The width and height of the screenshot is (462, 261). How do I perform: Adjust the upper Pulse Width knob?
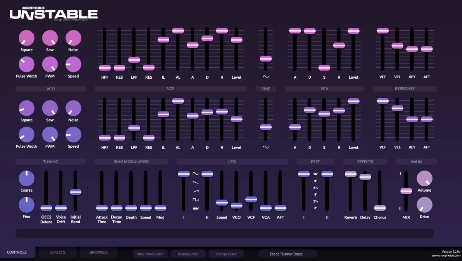[x=26, y=64]
